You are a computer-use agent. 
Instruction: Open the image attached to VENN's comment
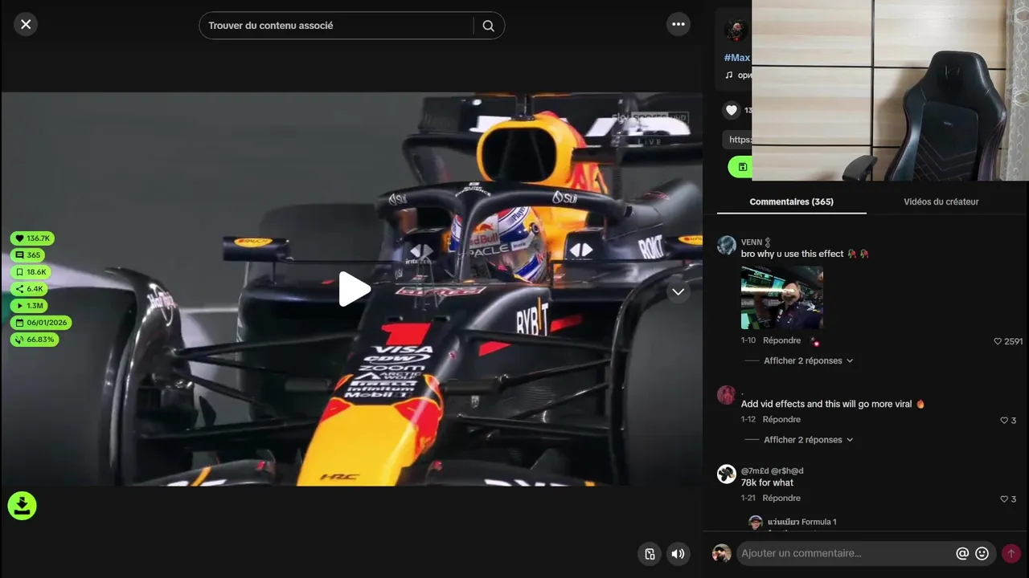coord(781,297)
